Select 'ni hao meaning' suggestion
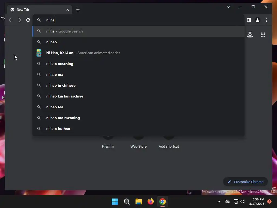This screenshot has width=277, height=208. (138, 64)
